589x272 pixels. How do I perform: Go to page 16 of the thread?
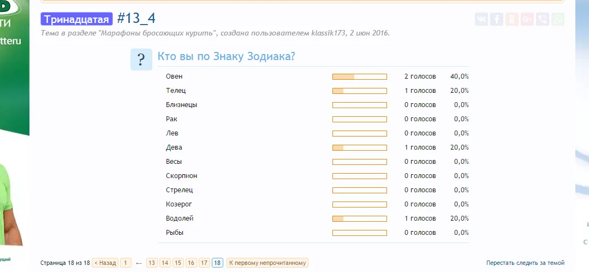coord(191,263)
